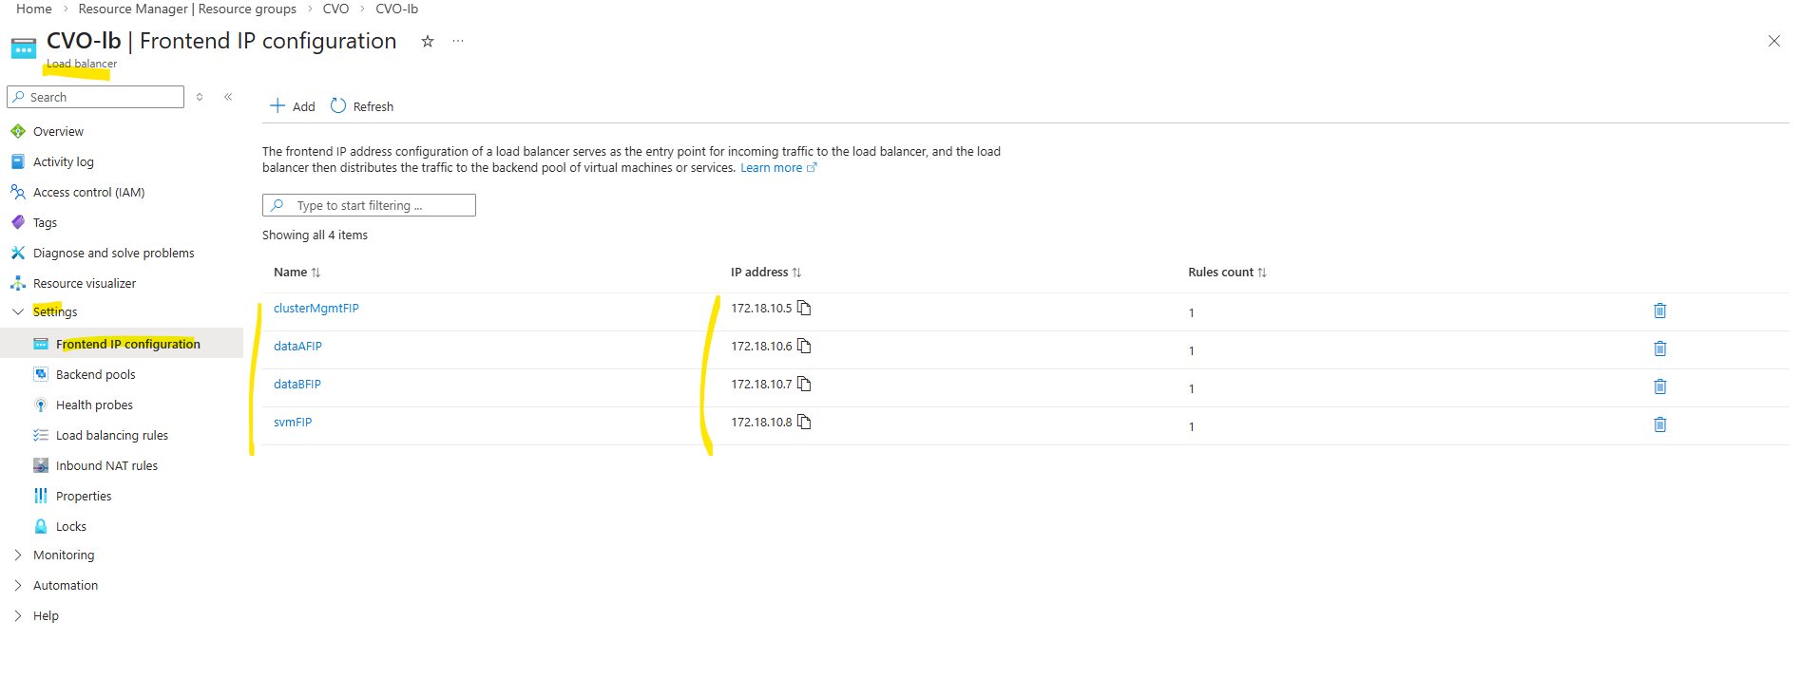Open the Learn more link
Viewport: 1800px width, 678px height.
click(x=772, y=168)
